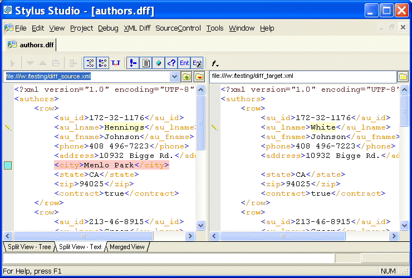Toggle the cube icon toolbar button
Viewport: 412px width, 278px height.
click(x=159, y=63)
